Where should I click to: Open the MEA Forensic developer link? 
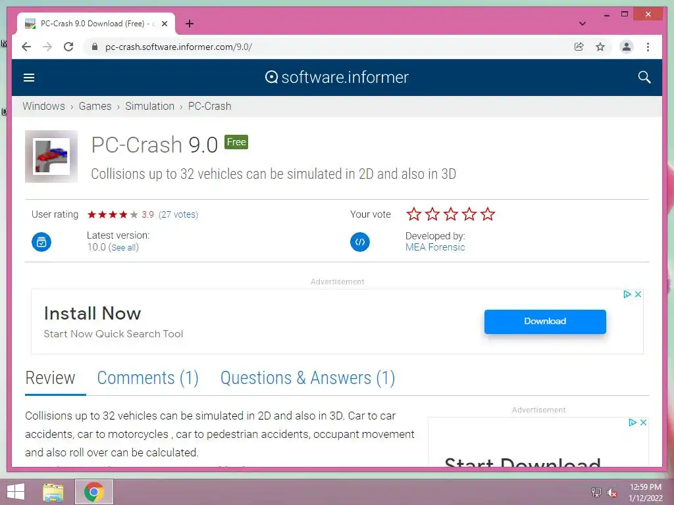(x=435, y=247)
